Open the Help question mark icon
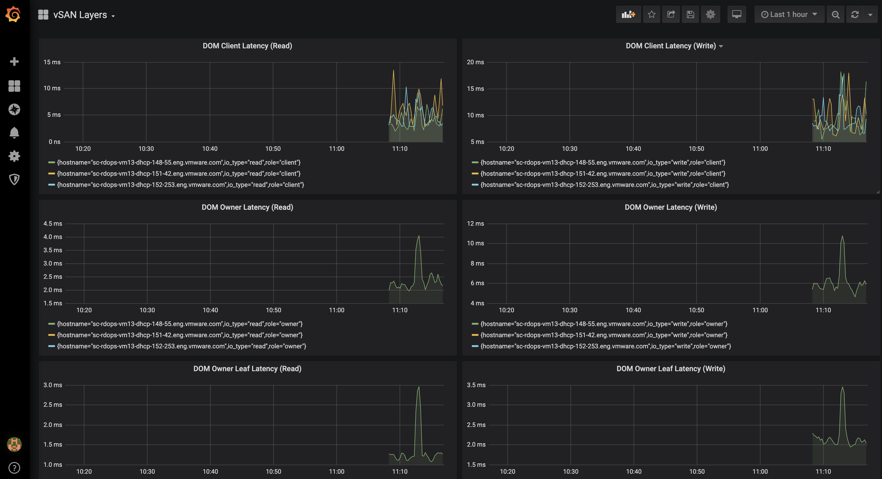The height and width of the screenshot is (479, 882). [x=14, y=468]
